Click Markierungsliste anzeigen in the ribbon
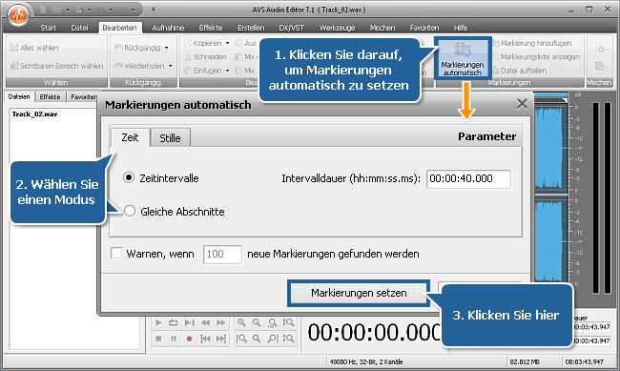This screenshot has height=371, width=620. click(x=536, y=57)
